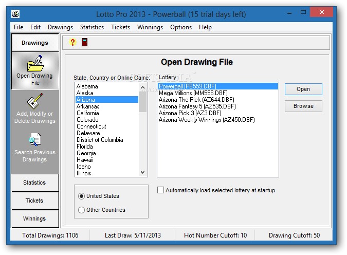Click the red exit door toolbar icon
This screenshot has width=347, height=255.
(84, 43)
